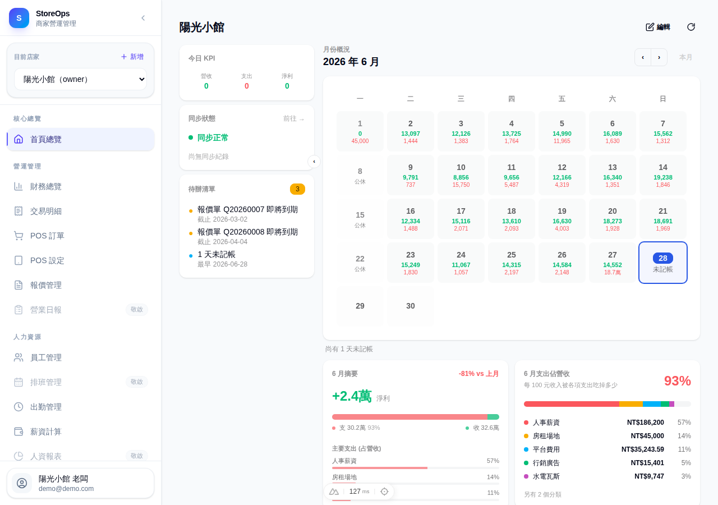Follow the 前往 → link in 同步狀態

[x=294, y=118]
